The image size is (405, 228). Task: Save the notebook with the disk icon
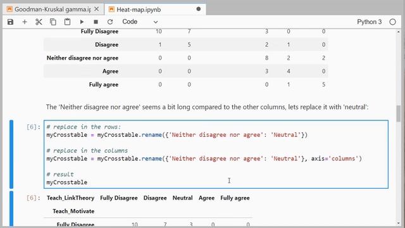click(10, 22)
